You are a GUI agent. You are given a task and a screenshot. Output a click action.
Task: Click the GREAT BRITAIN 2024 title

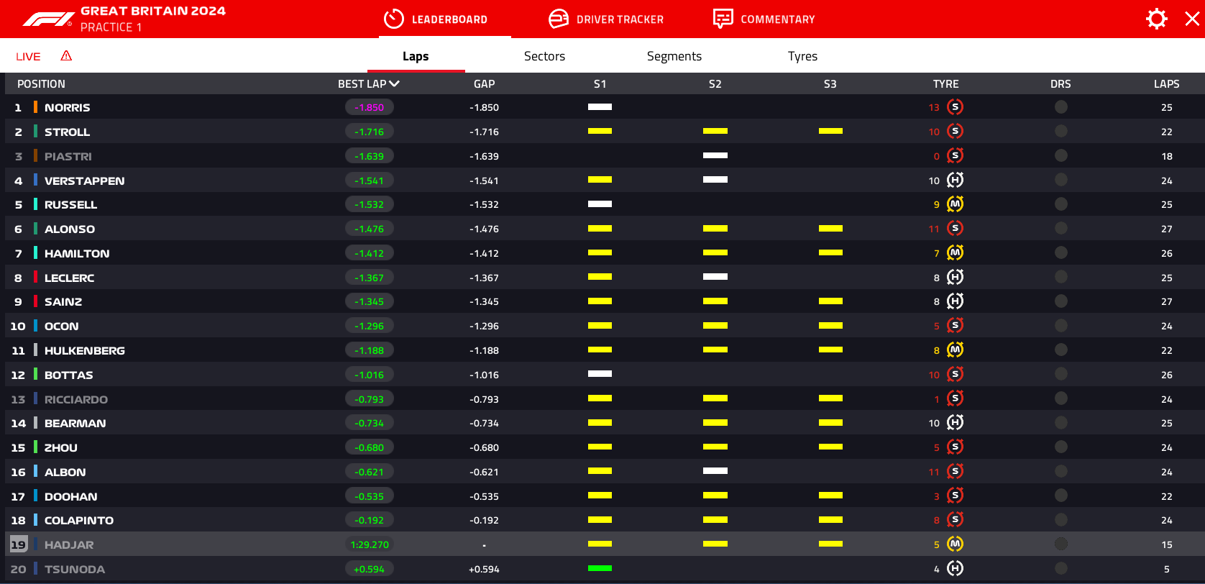pyautogui.click(x=153, y=11)
